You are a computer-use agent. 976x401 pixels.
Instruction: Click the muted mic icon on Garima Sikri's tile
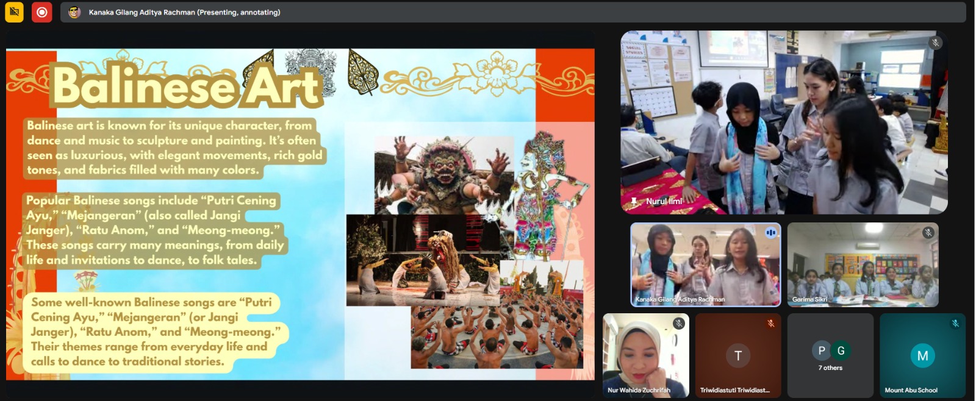928,232
